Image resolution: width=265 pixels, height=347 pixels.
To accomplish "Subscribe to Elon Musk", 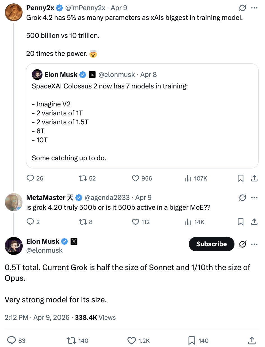I will (x=211, y=244).
